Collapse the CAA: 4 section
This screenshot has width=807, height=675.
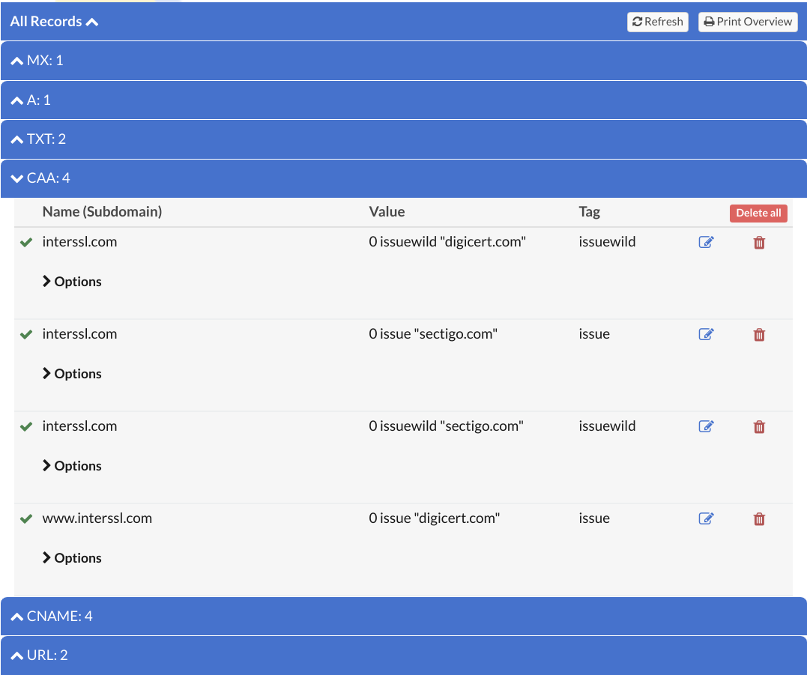[403, 178]
